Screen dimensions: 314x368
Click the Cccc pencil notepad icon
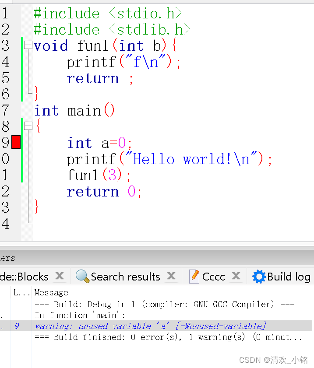(x=194, y=277)
